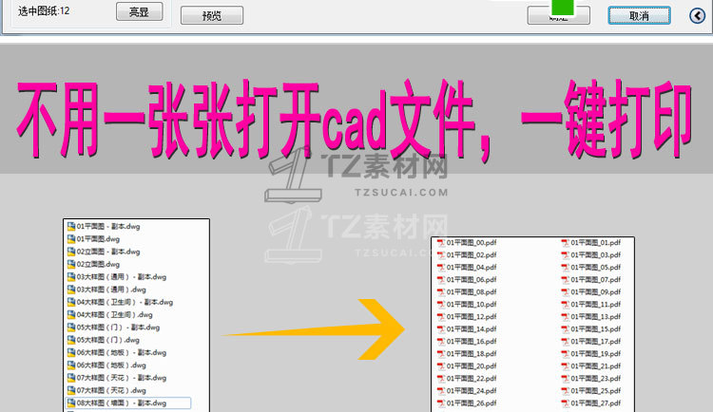Select file 02立面图.dwg
Screen dimensions: 713x412
(94, 264)
